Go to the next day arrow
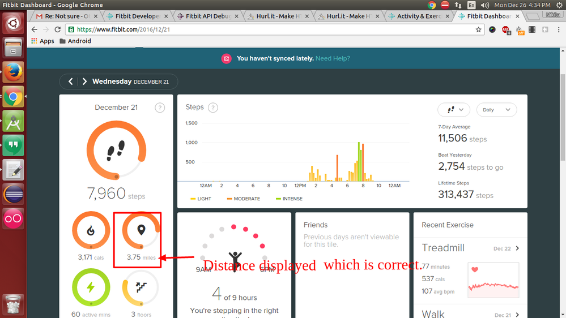The image size is (566, 318). (84, 81)
